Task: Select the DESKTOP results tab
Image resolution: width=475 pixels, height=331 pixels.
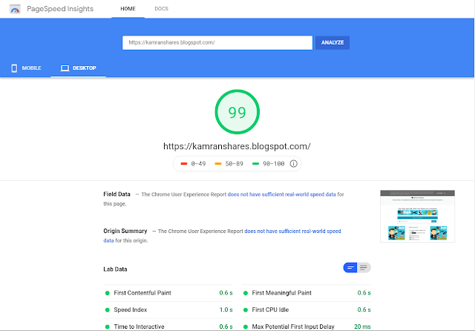Action: (78, 68)
